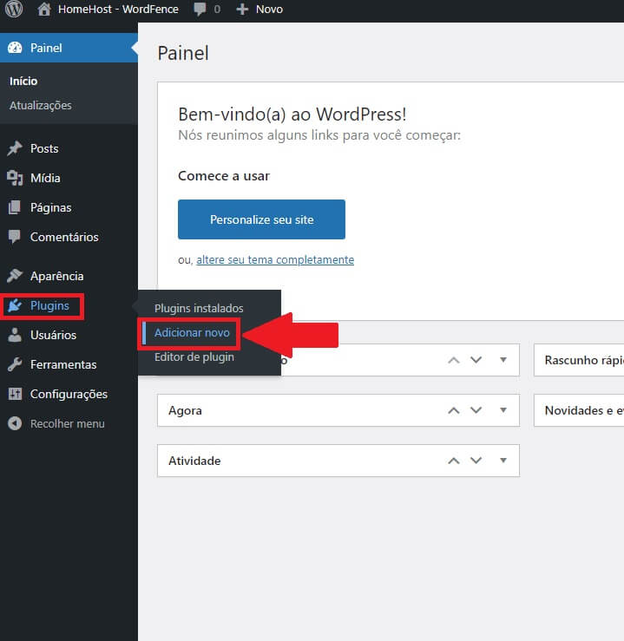
Task: Click the Comentários speech bubble icon
Action: pyautogui.click(x=15, y=237)
